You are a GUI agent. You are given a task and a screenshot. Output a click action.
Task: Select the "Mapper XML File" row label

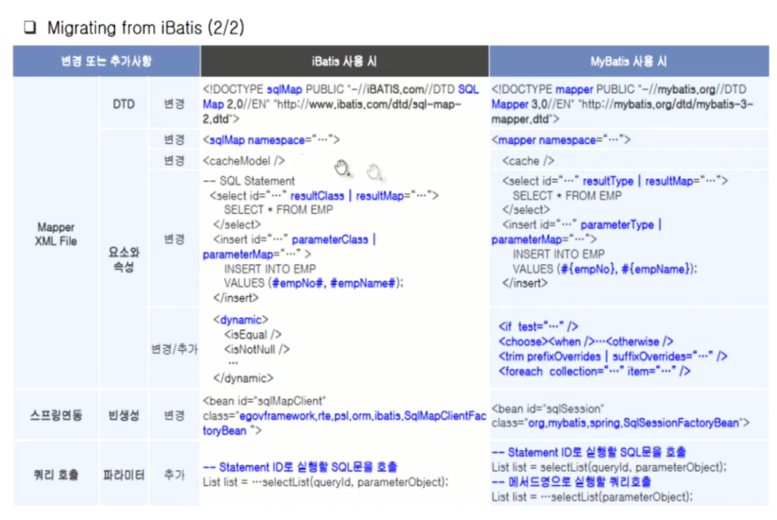pos(56,234)
